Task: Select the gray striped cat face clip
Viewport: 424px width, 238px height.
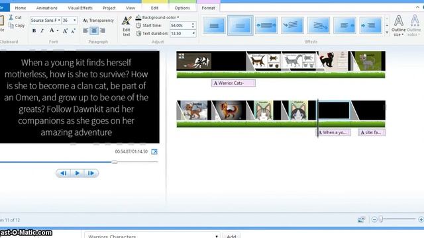Action: 264,110
